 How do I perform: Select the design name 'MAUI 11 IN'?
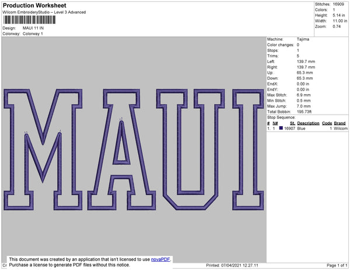[x=33, y=28]
